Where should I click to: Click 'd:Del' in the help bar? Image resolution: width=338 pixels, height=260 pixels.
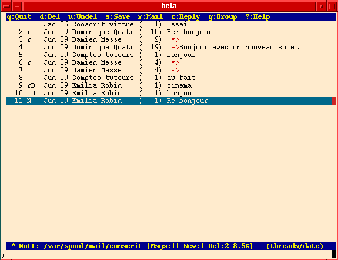(50, 16)
